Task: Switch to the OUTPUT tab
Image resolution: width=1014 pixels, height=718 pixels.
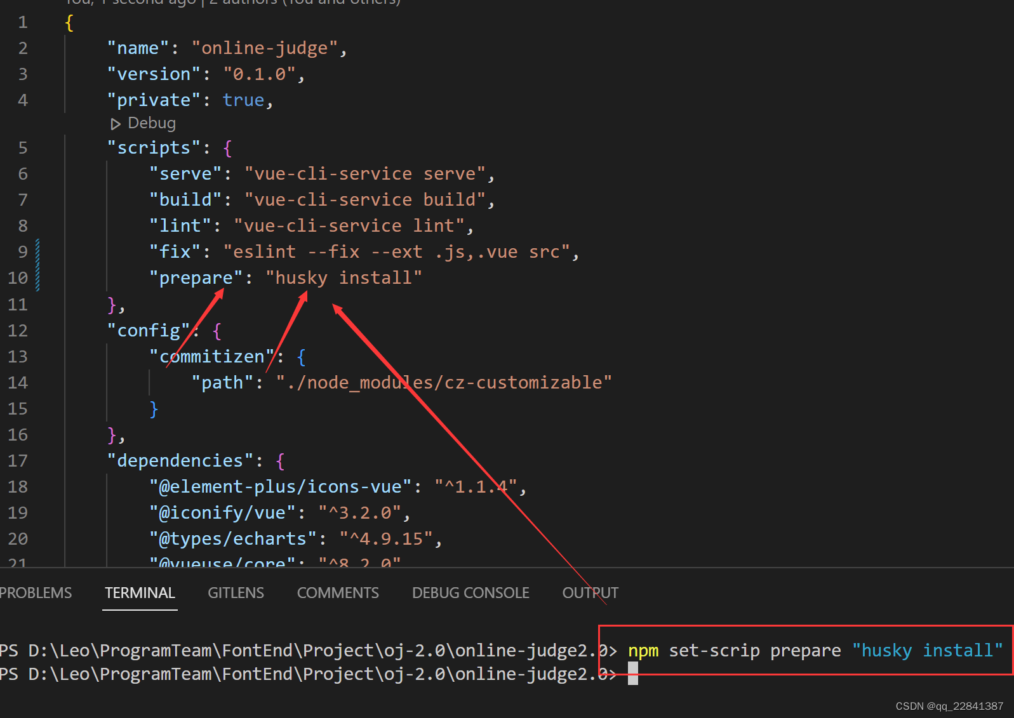Action: 590,592
